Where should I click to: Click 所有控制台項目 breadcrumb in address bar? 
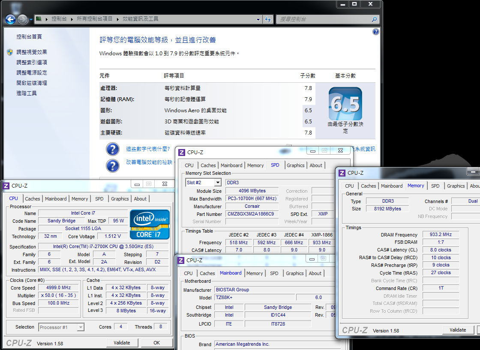pos(95,19)
